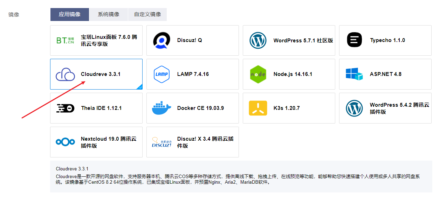Viewport: 447px width, 197px height.
Task: Click the WordPress 5.4.2 logo icon
Action: point(355,108)
